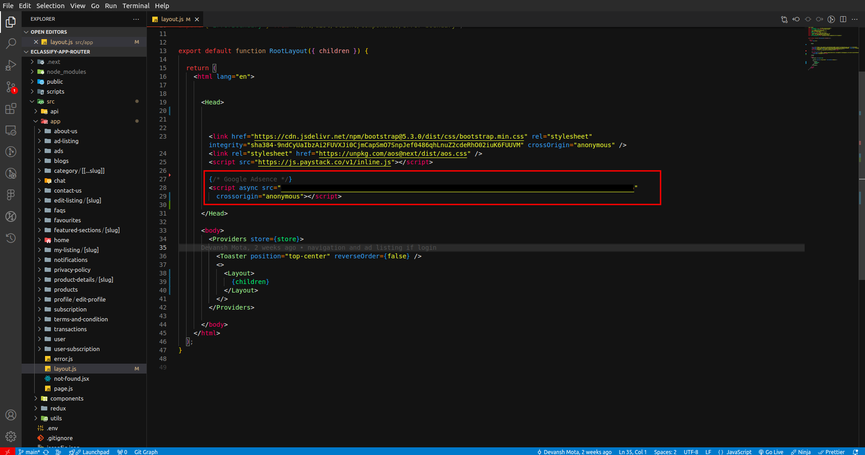This screenshot has height=455, width=865.
Task: Click the Remote Explorer icon
Action: click(x=11, y=131)
